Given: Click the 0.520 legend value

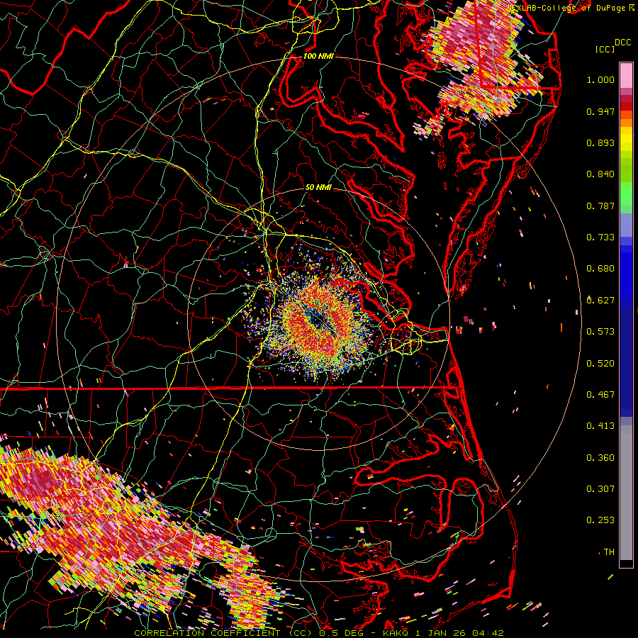Looking at the screenshot, I should point(600,364).
